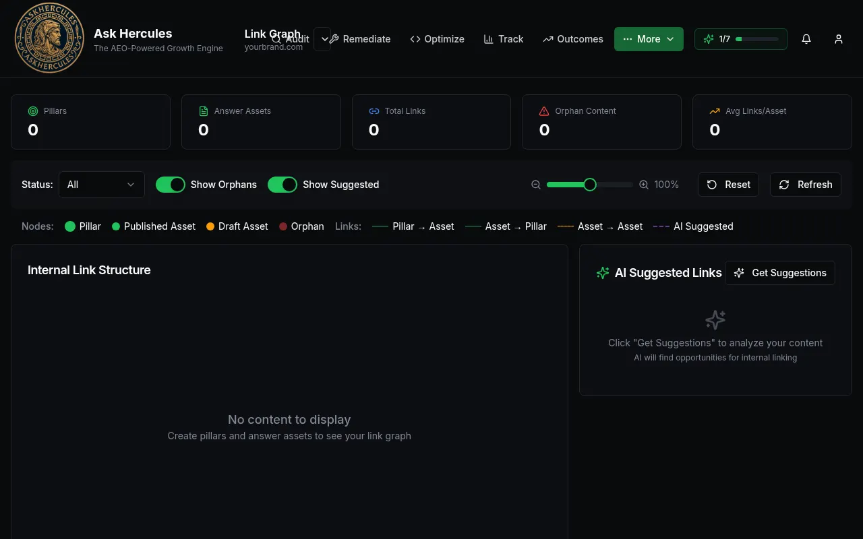Open the Status filter dropdown
Image resolution: width=863 pixels, height=539 pixels.
click(102, 185)
